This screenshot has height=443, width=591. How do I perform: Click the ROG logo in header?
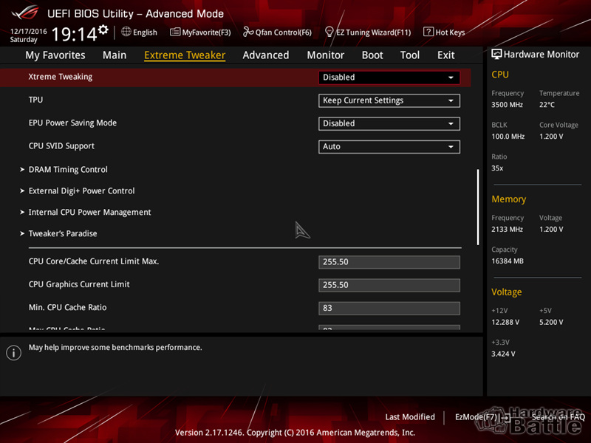tap(25, 13)
